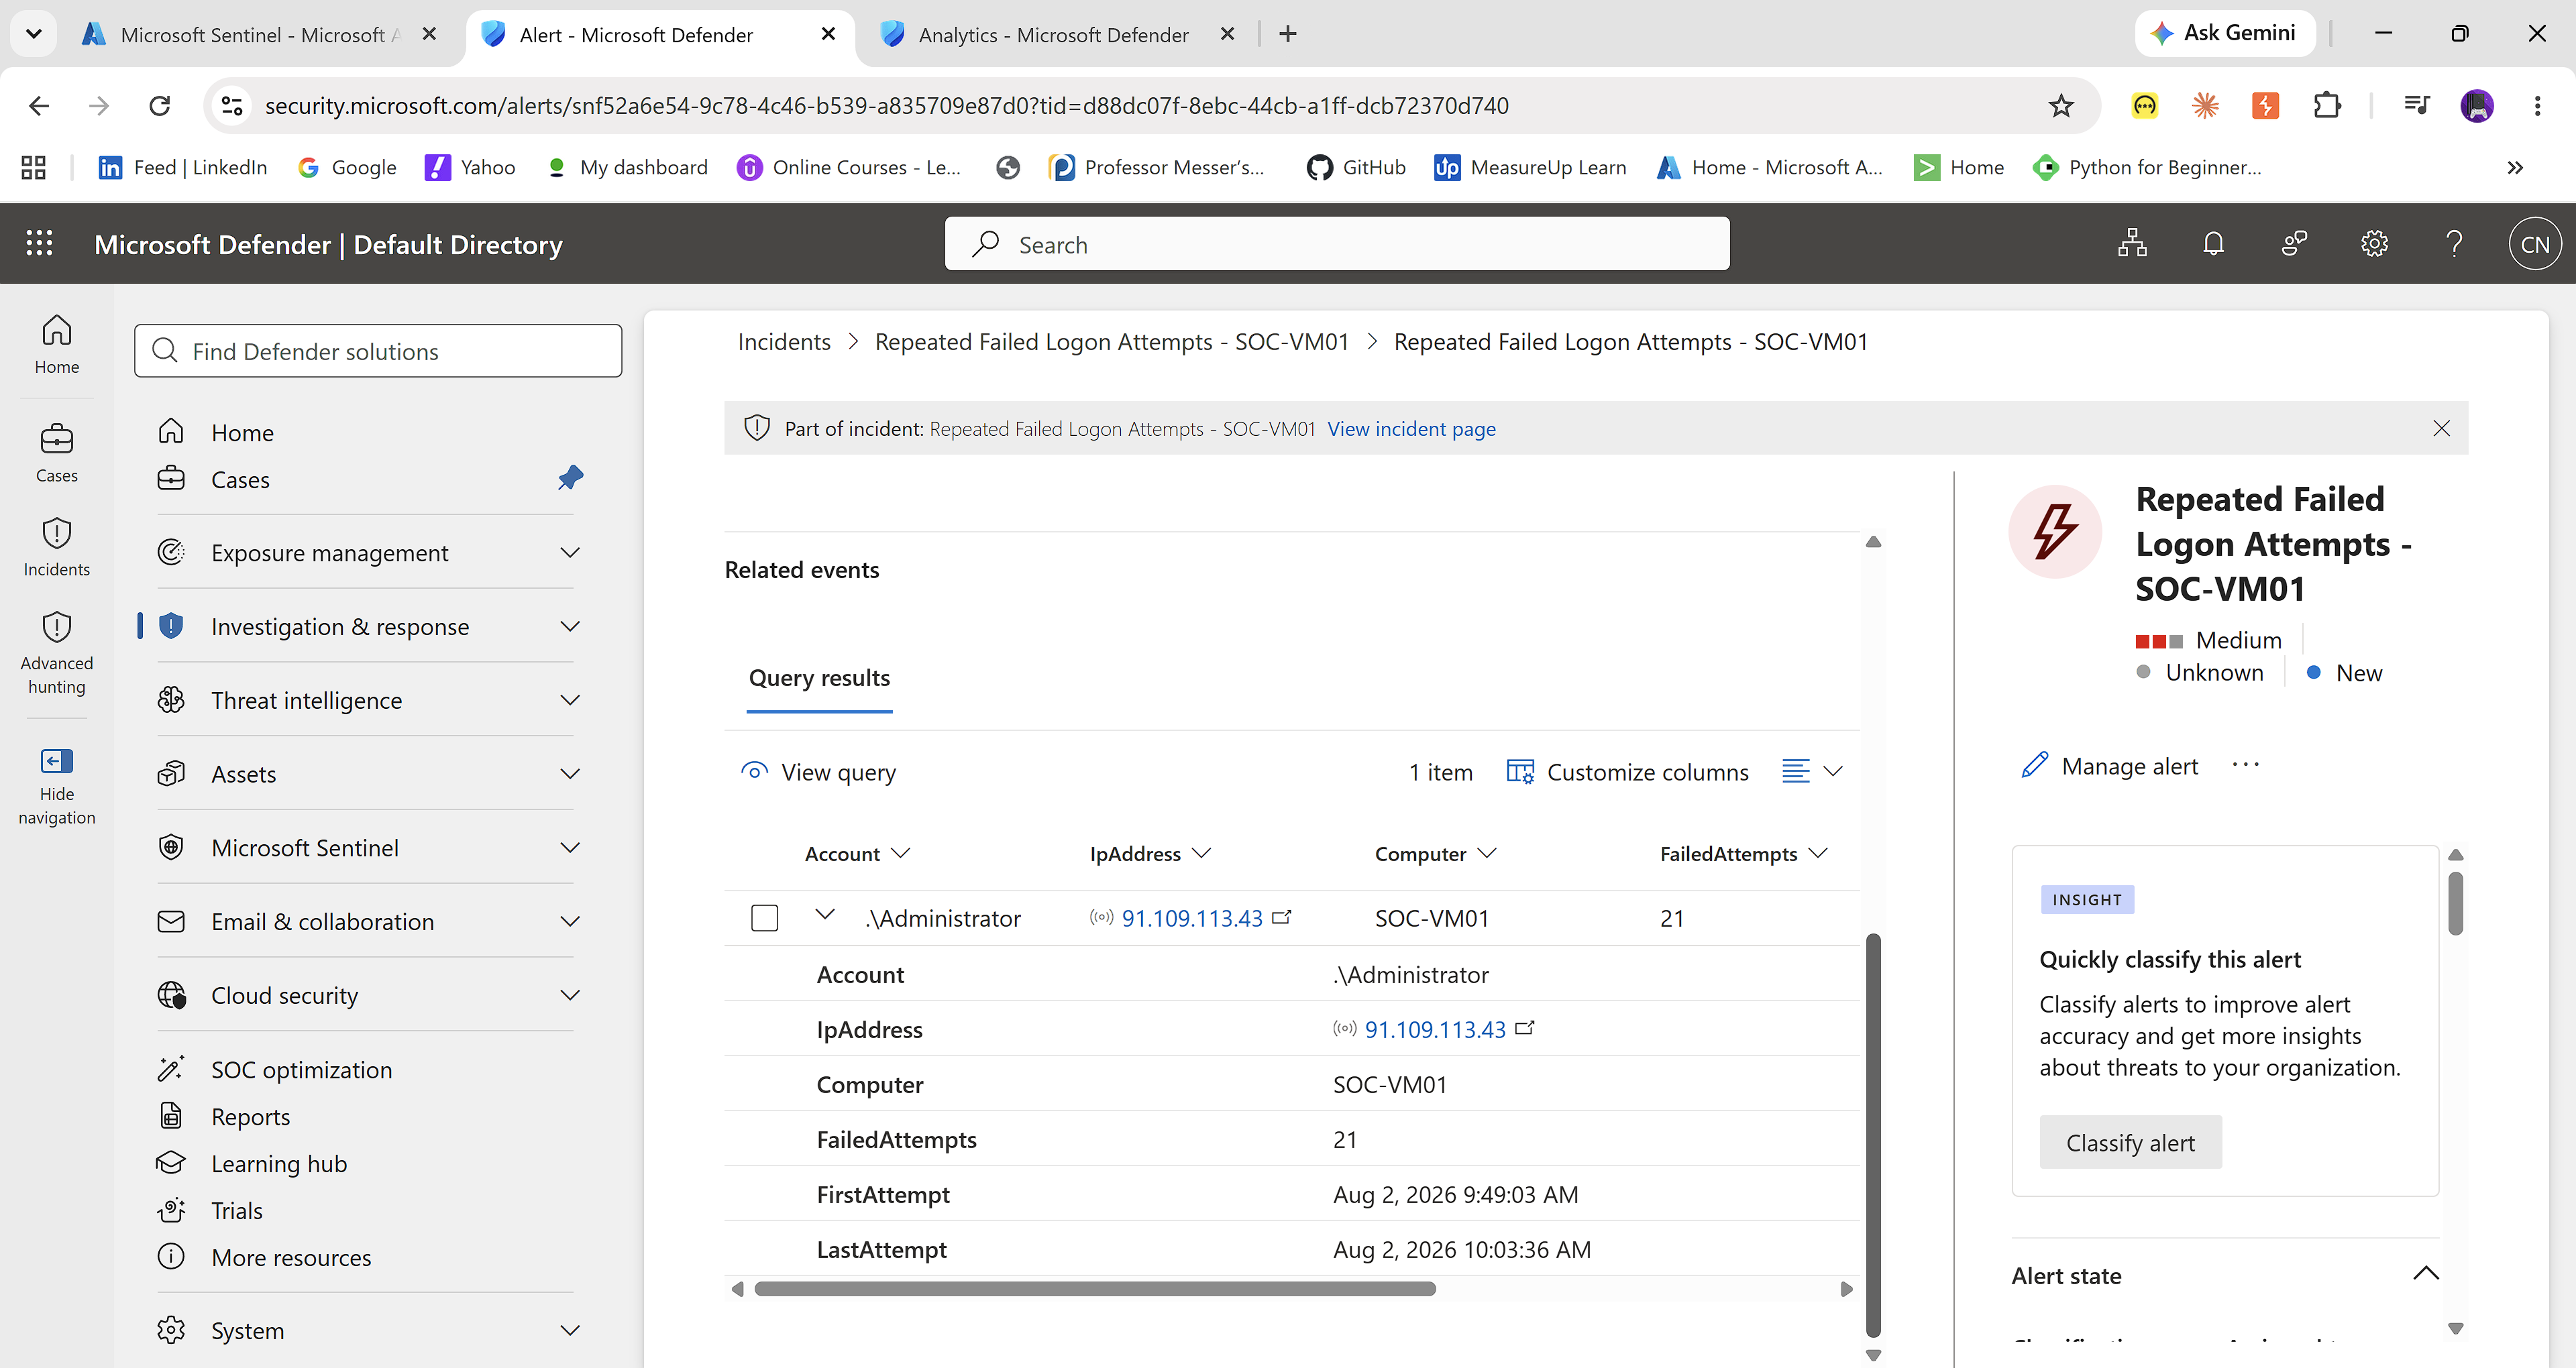The image size is (2576, 1368).
Task: Click the Classify alert button
Action: point(2130,1142)
